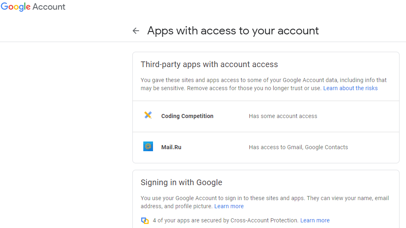Screen dimensions: 406x228
Task: Click the colorful Google logo wordmark
Action: 16,7
